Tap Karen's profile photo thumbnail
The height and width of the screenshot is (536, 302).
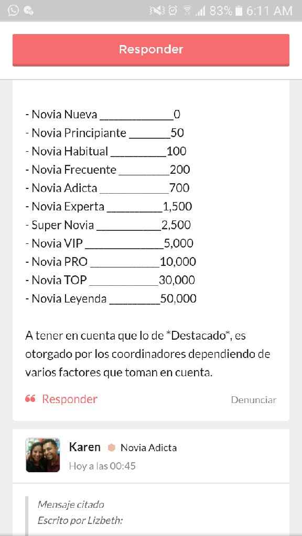pyautogui.click(x=42, y=455)
